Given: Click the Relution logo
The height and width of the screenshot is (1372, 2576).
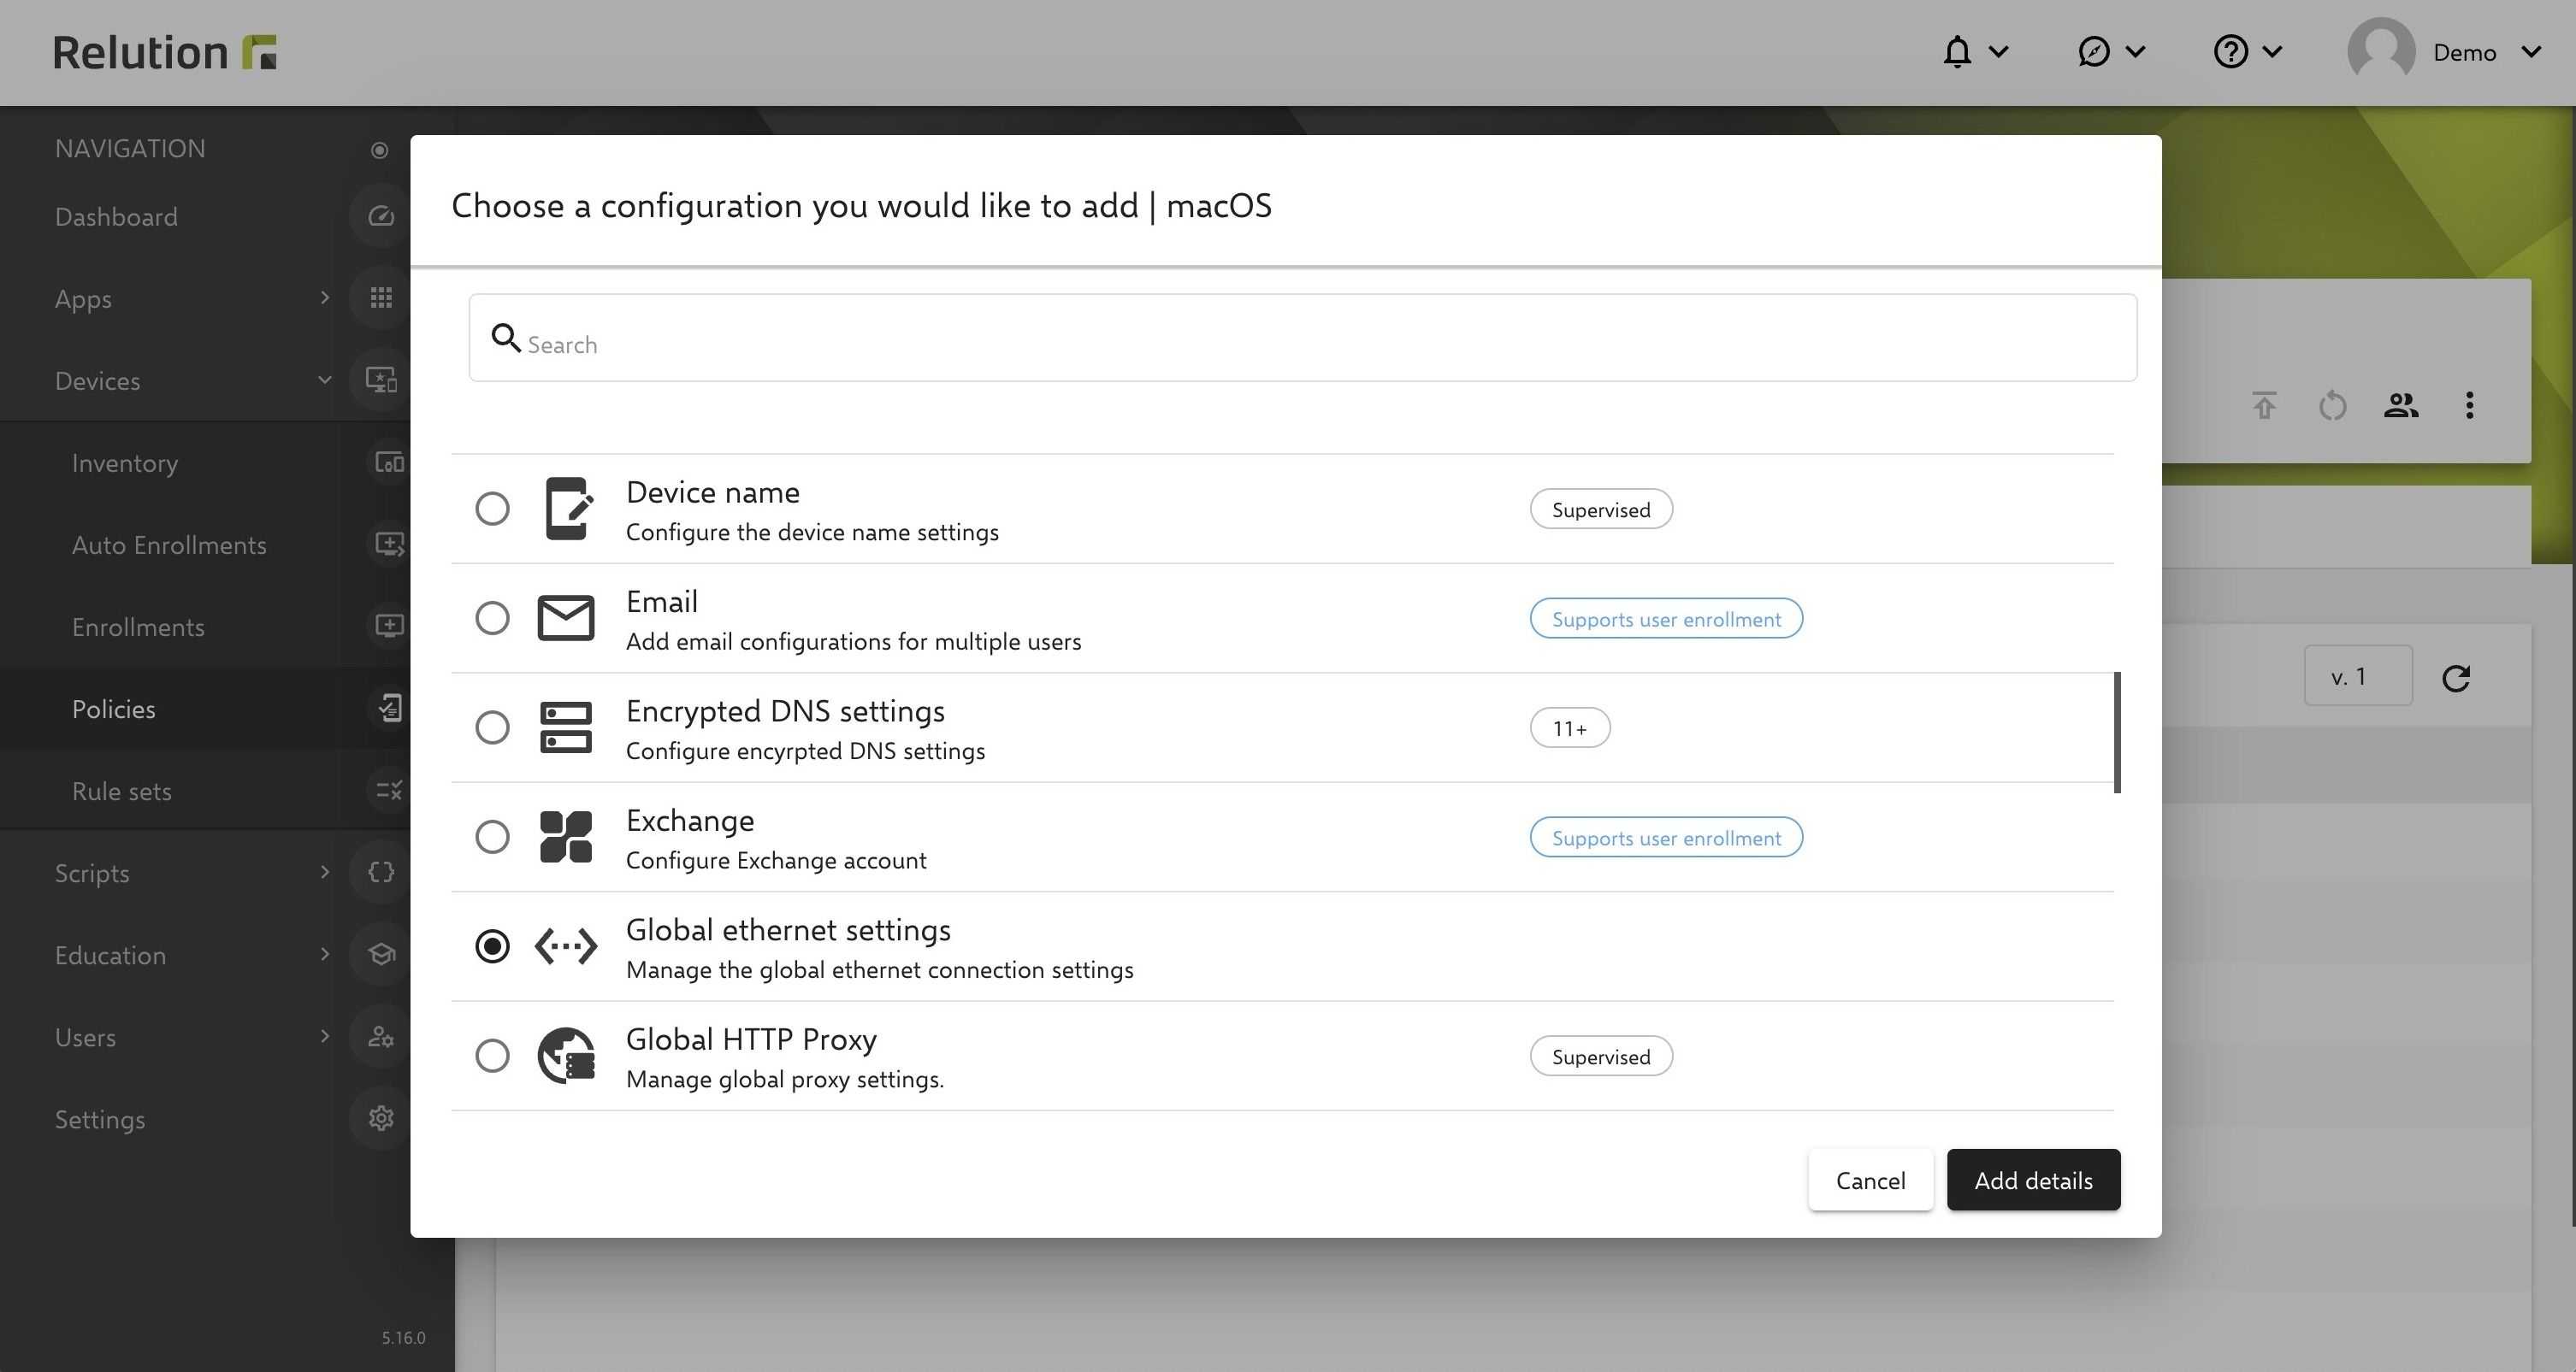Looking at the screenshot, I should pos(164,52).
